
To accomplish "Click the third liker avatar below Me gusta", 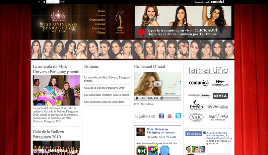I will click(x=202, y=149).
